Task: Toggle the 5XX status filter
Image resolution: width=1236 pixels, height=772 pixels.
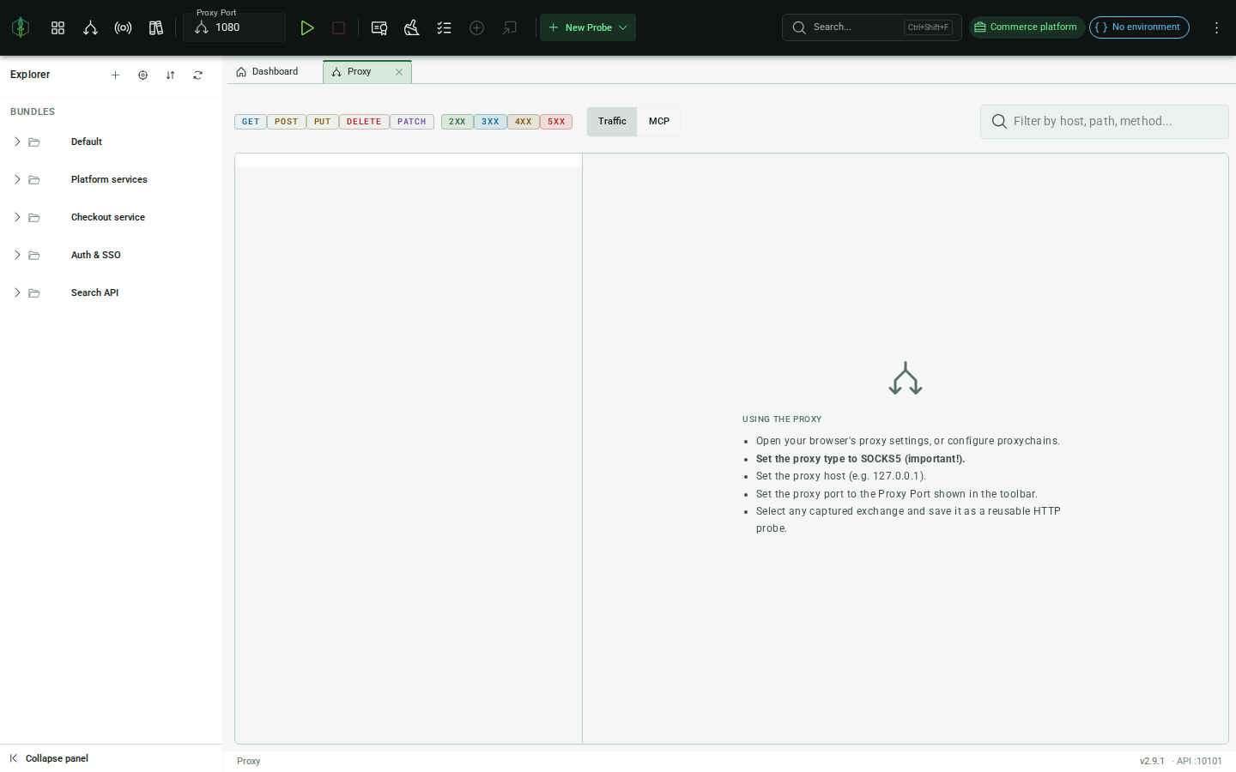Action: point(556,122)
